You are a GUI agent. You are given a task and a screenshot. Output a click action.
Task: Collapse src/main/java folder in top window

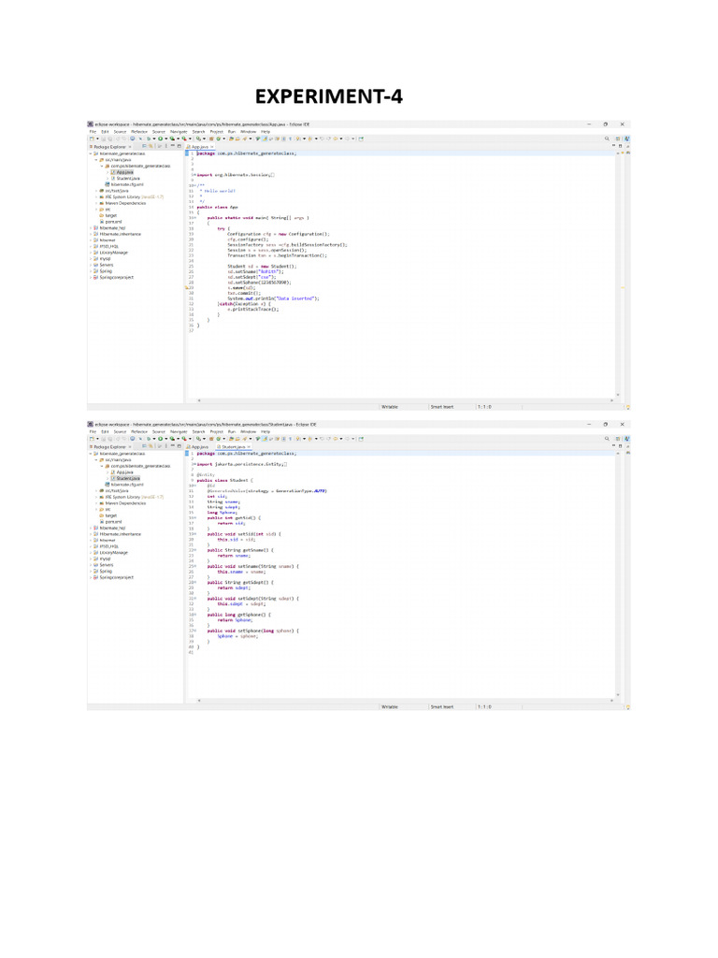click(96, 159)
